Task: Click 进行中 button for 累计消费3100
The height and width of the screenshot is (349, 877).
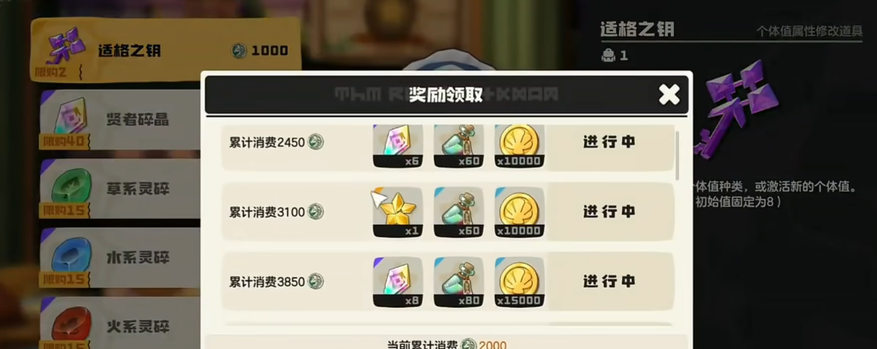Action: click(609, 212)
